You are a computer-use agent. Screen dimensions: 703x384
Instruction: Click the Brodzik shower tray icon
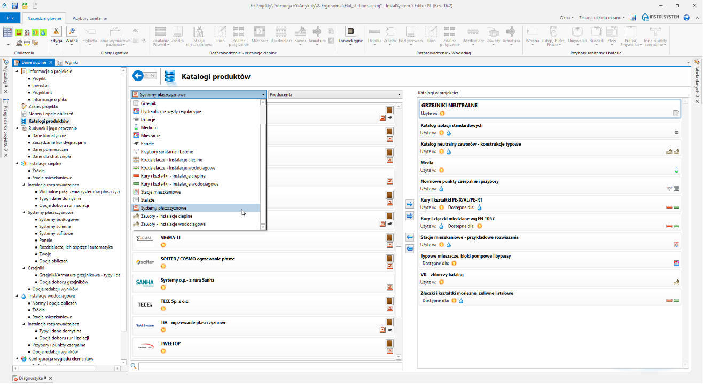click(596, 31)
